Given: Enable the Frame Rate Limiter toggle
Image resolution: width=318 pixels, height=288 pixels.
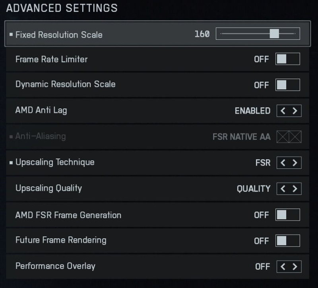Looking at the screenshot, I should click(288, 59).
